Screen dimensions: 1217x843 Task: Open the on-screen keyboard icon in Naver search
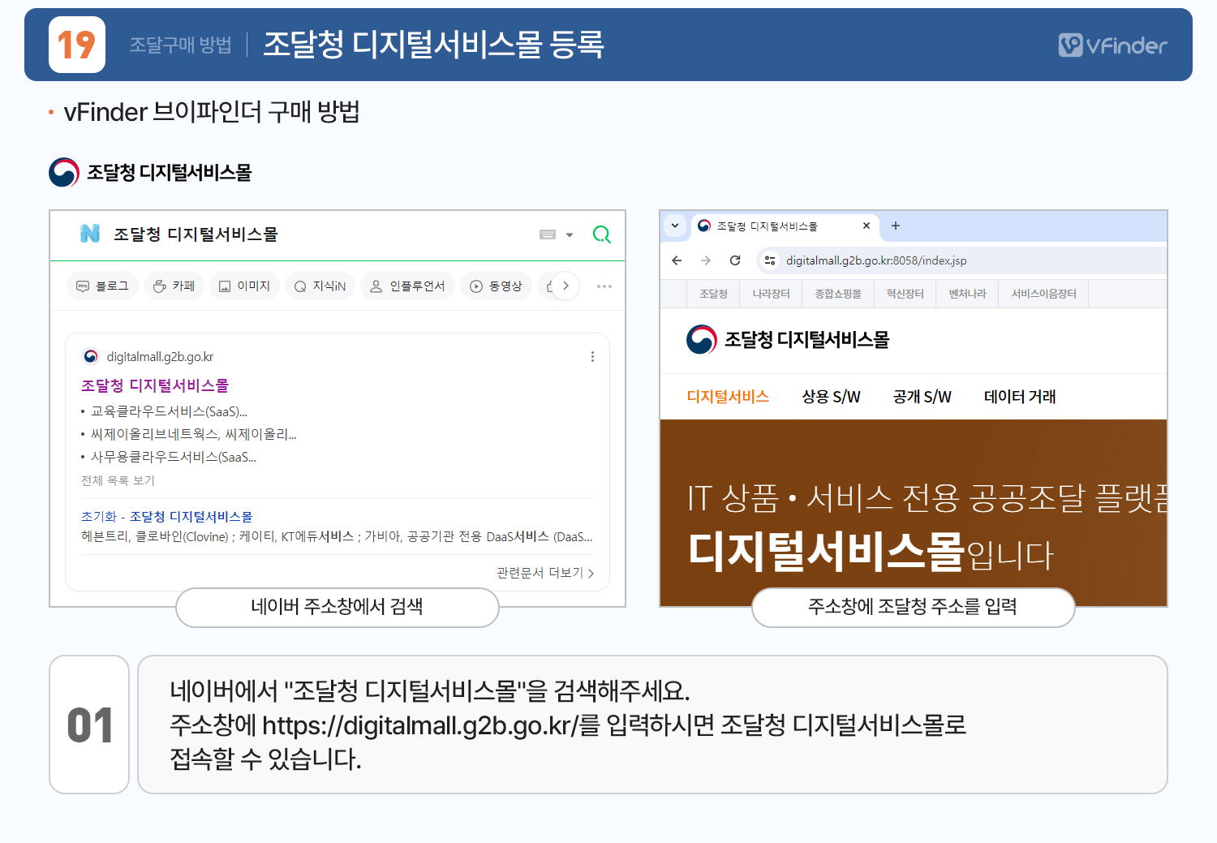tap(548, 234)
